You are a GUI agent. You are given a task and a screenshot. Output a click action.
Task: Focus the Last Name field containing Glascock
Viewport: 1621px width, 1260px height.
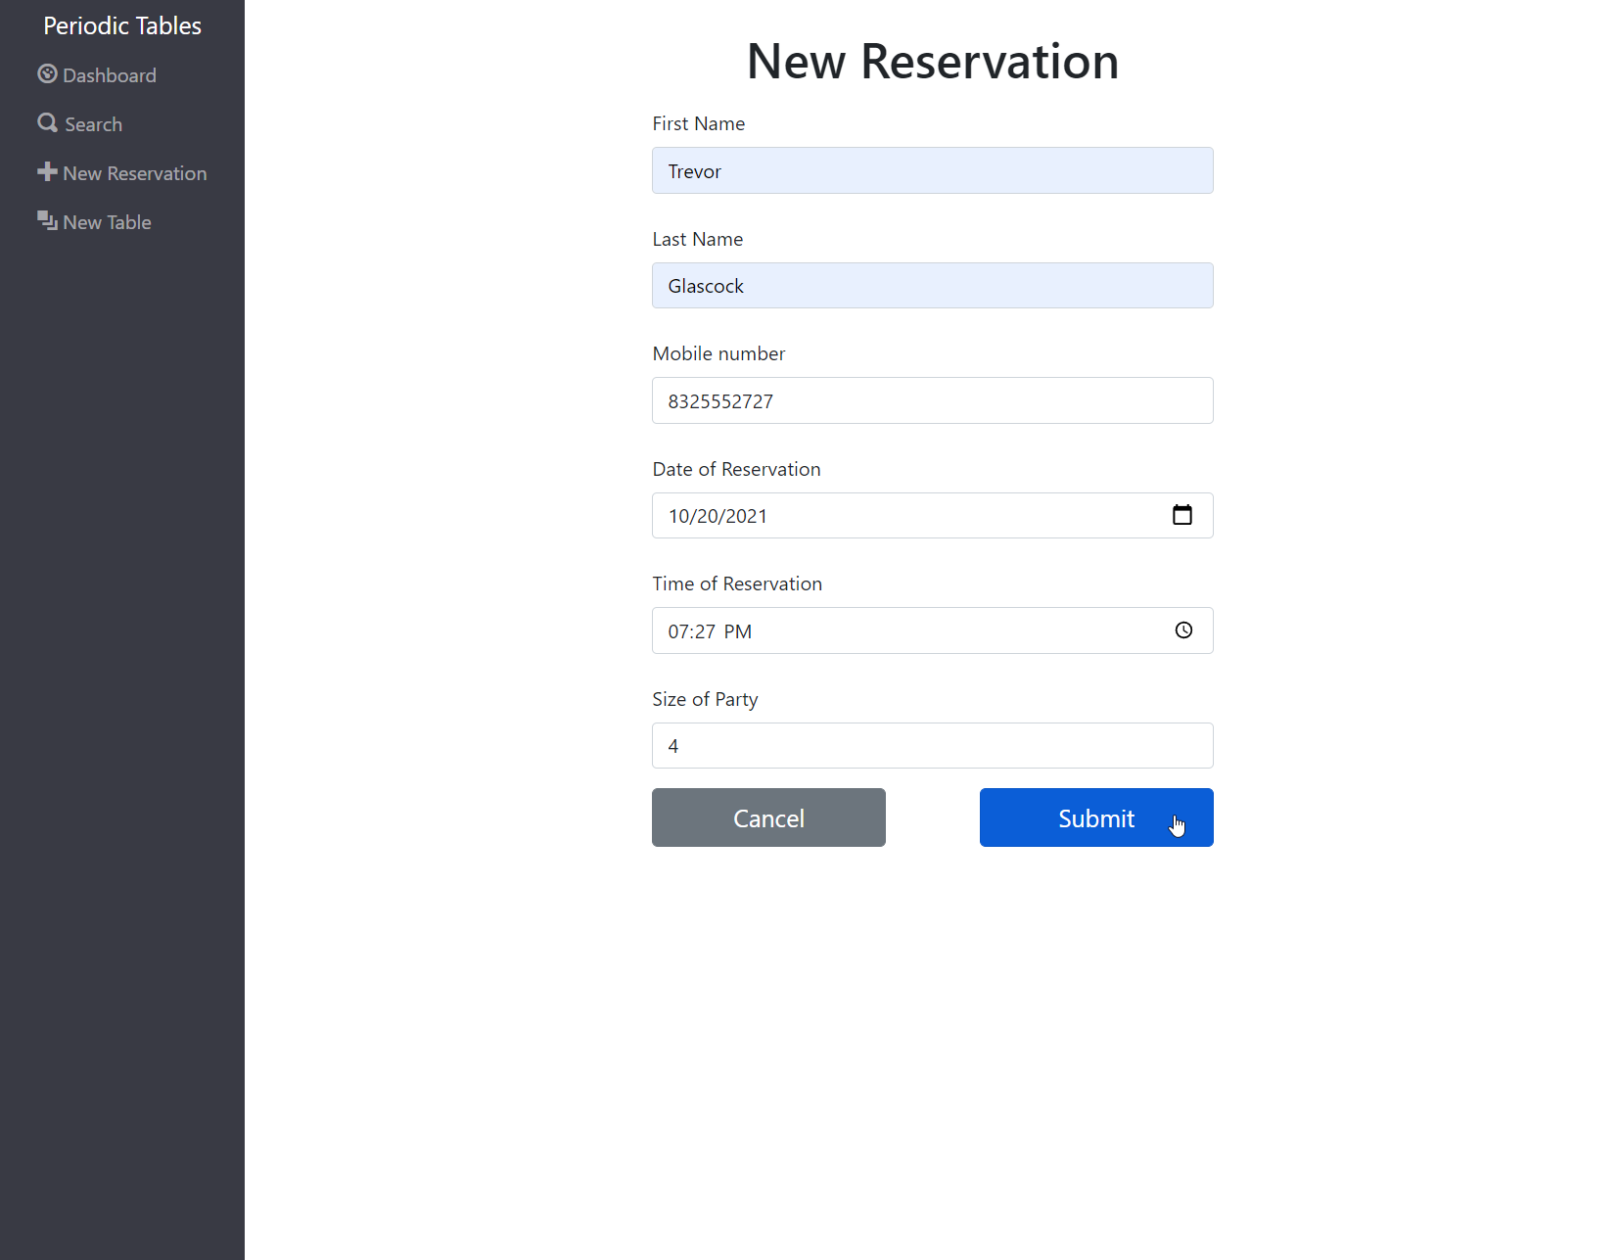click(x=933, y=286)
